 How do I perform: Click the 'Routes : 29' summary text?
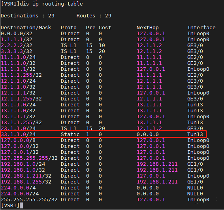coord(94,15)
